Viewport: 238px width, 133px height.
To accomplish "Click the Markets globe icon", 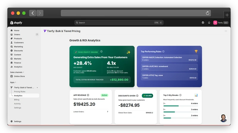I will [12, 59].
